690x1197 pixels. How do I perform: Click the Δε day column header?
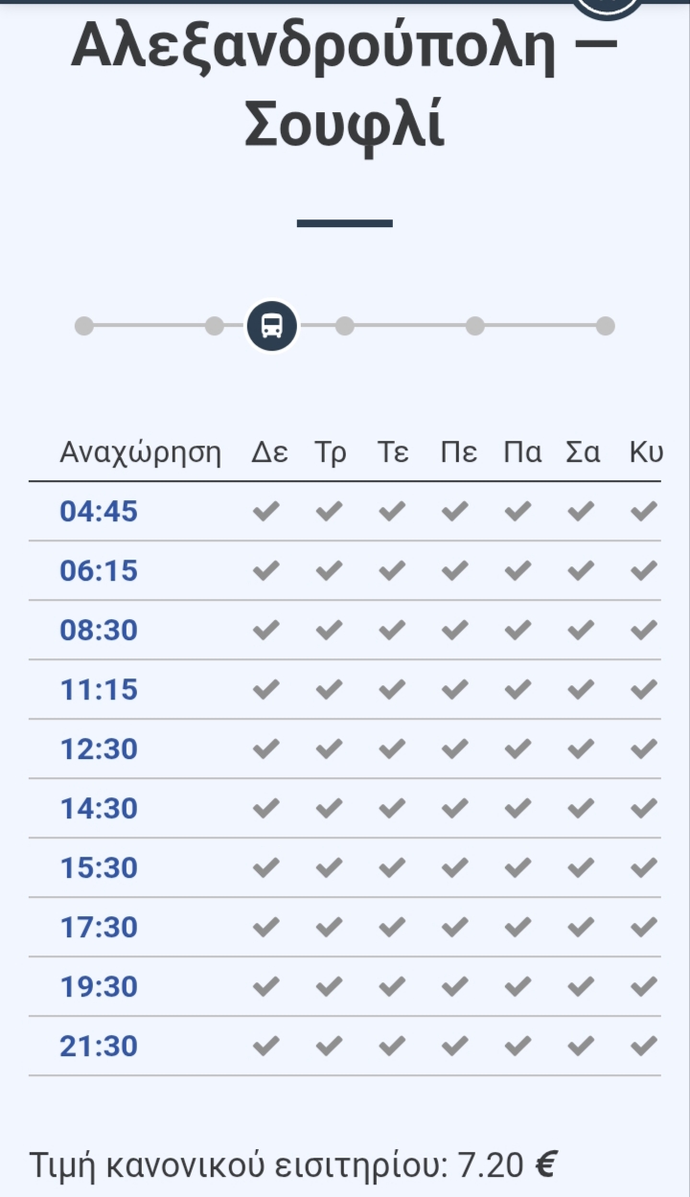point(269,452)
